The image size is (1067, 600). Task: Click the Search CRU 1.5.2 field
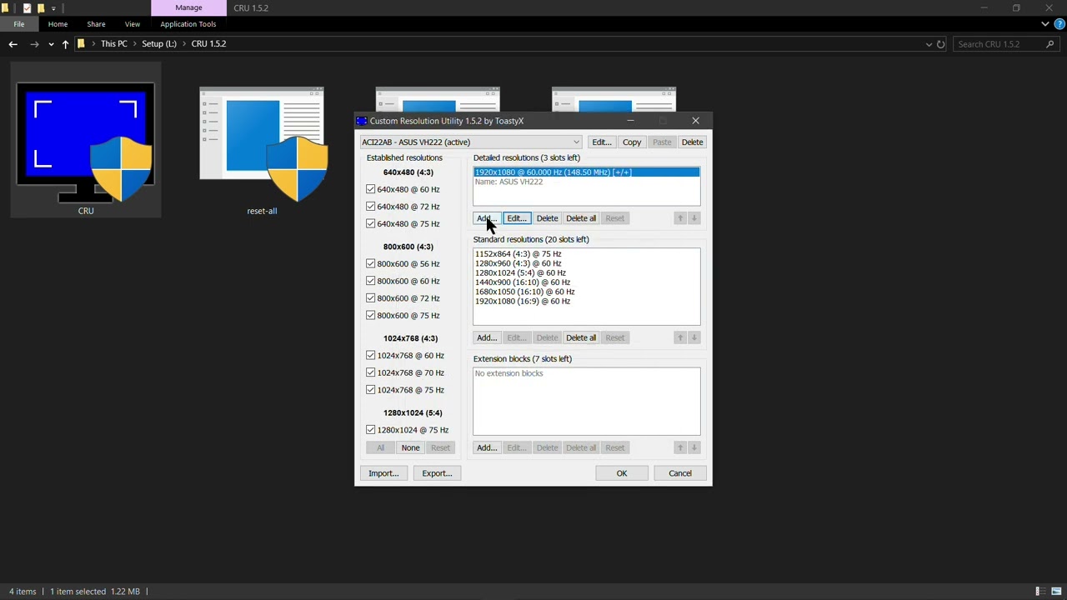click(x=997, y=44)
